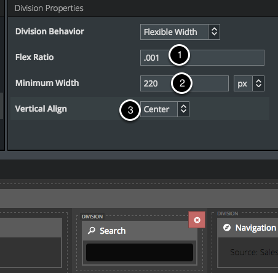Click the DIVISION label above Navigation
This screenshot has width=278, height=273.
point(228,213)
